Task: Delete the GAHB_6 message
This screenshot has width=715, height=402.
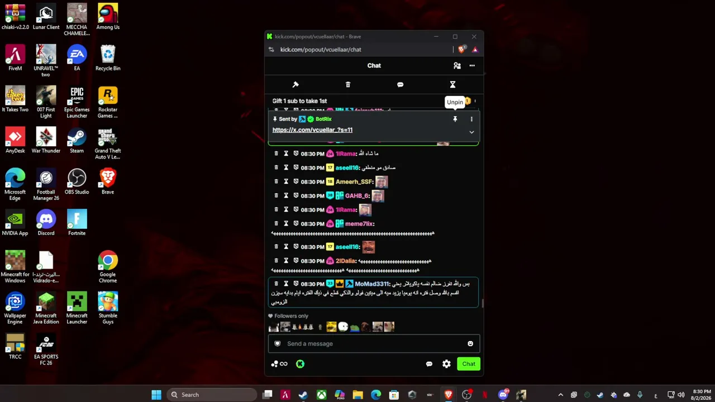Action: pos(276,195)
